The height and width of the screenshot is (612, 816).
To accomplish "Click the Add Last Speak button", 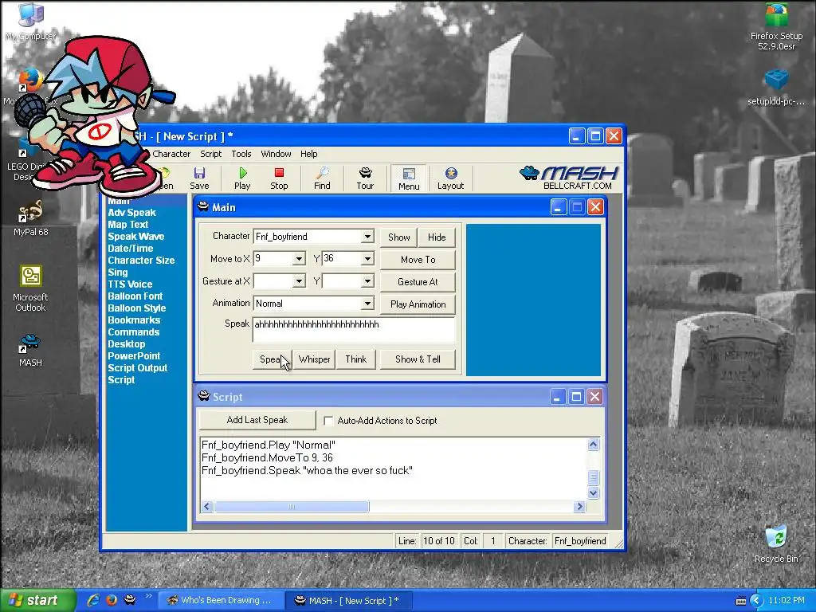I will coord(257,420).
